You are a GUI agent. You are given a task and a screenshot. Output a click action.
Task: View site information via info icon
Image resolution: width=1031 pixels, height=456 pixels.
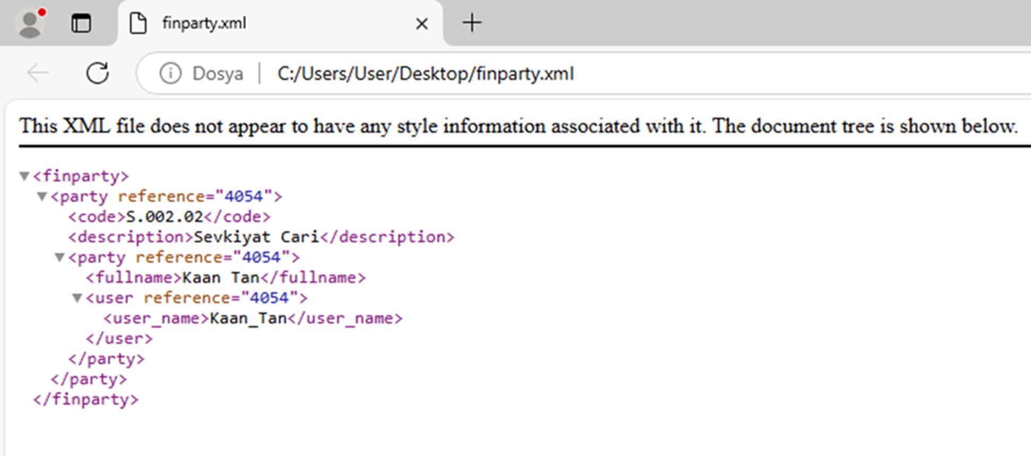pyautogui.click(x=170, y=73)
